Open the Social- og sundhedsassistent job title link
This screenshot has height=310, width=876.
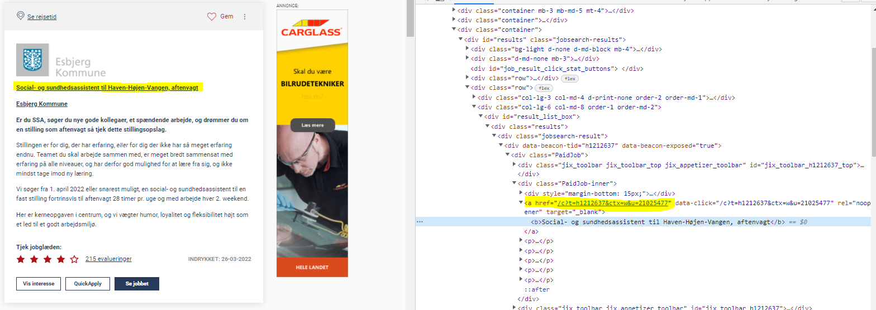click(108, 88)
